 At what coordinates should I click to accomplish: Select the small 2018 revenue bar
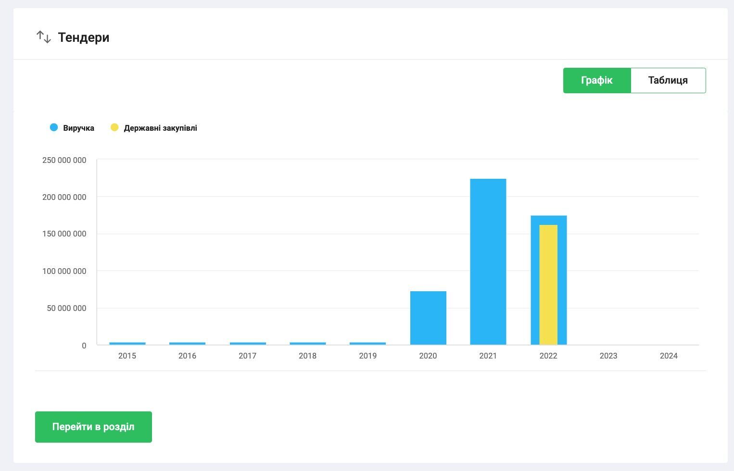click(308, 344)
